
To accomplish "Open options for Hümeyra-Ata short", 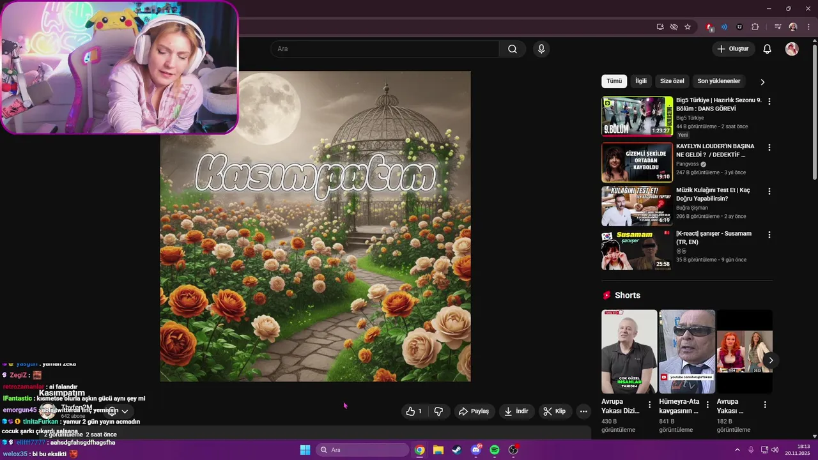I will coord(707,404).
